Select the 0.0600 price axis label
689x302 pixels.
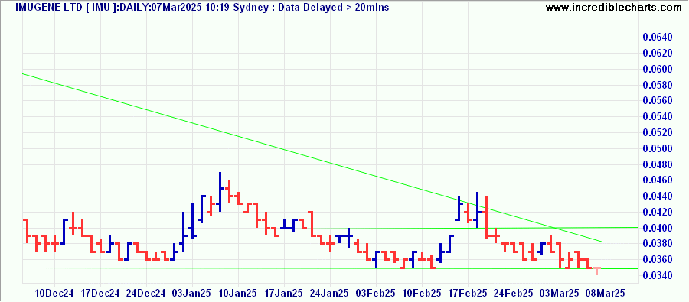point(658,70)
